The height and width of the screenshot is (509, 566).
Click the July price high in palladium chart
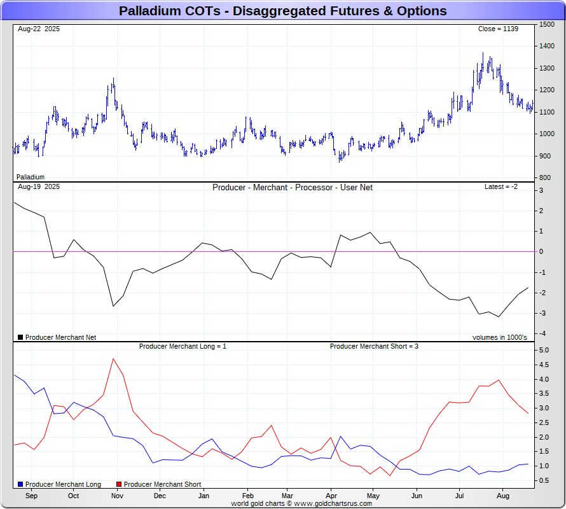click(x=483, y=53)
